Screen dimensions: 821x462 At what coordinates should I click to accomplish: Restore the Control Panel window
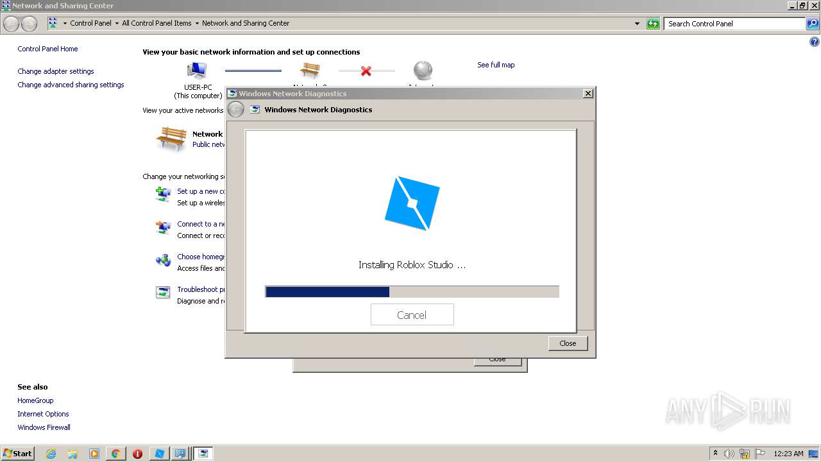pos(803,5)
